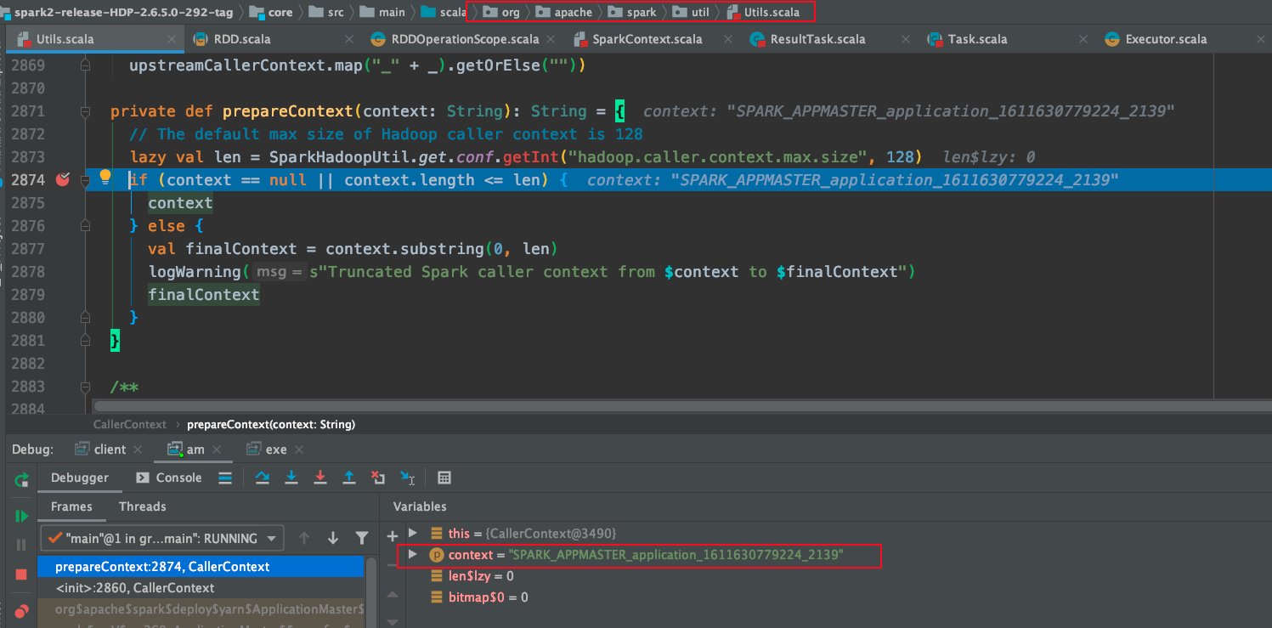Image resolution: width=1272 pixels, height=628 pixels.
Task: Close the 'client' debug session tab
Action: point(138,450)
